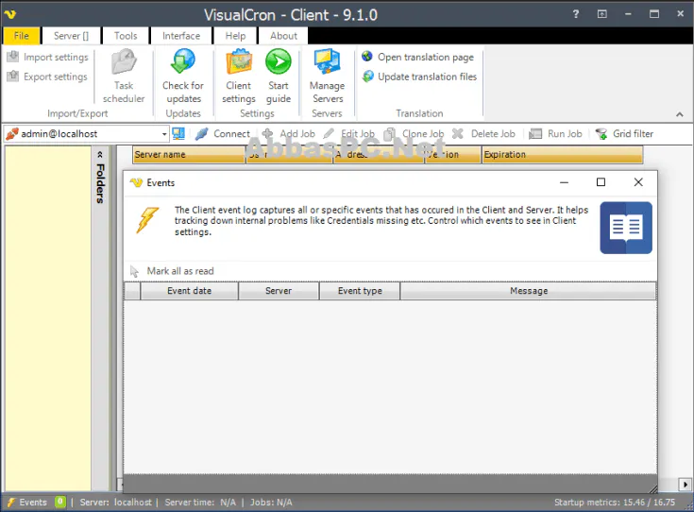Click the Delete Job X icon
Image resolution: width=694 pixels, height=512 pixels.
point(458,133)
